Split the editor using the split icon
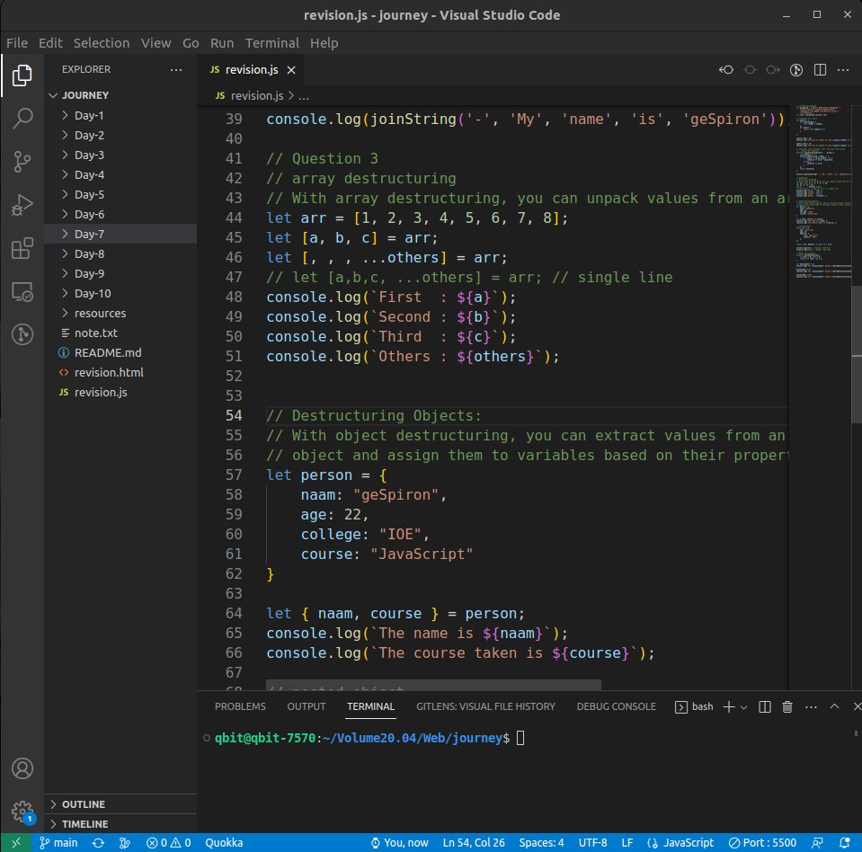The height and width of the screenshot is (852, 862). [819, 69]
